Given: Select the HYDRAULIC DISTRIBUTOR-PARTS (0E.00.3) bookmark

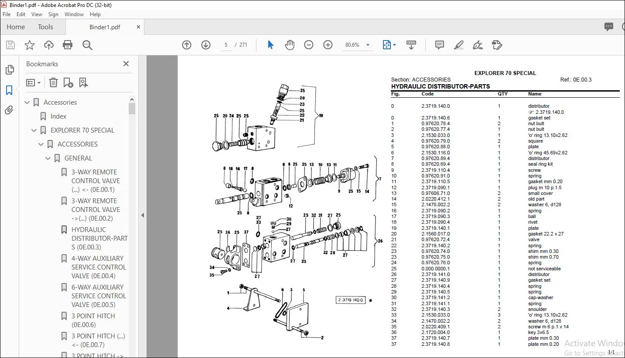Looking at the screenshot, I should pyautogui.click(x=99, y=239).
